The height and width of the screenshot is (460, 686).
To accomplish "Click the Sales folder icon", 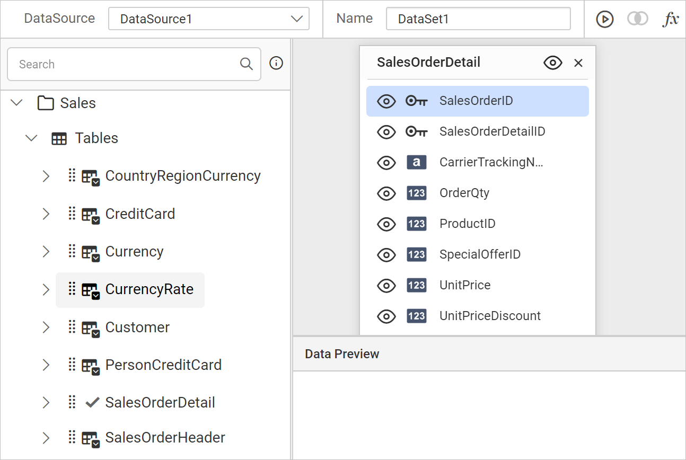I will coord(46,103).
